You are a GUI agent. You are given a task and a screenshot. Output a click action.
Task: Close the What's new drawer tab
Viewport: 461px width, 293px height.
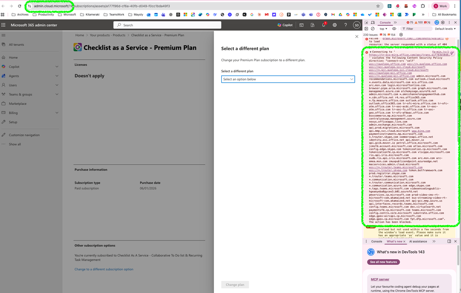tap(404, 242)
